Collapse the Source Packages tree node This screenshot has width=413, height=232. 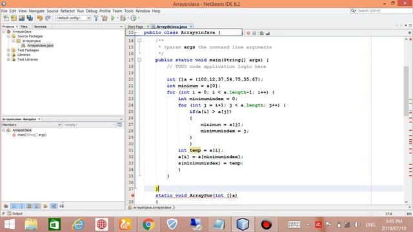click(x=8, y=36)
